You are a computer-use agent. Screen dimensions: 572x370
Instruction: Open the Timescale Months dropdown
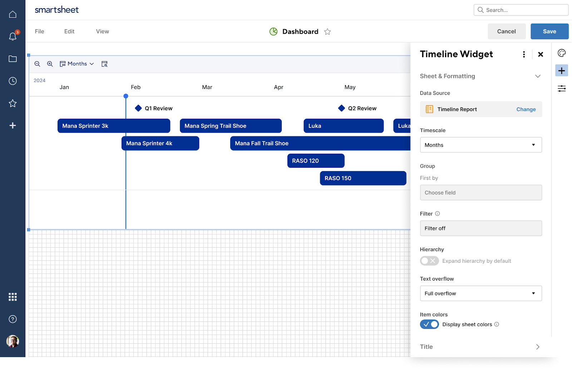[481, 145]
